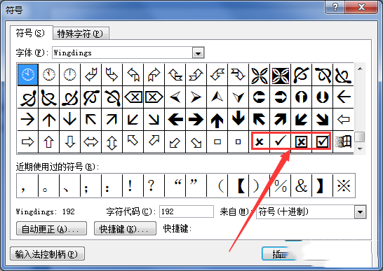Open the Wingdings font dropdown

tap(198, 53)
